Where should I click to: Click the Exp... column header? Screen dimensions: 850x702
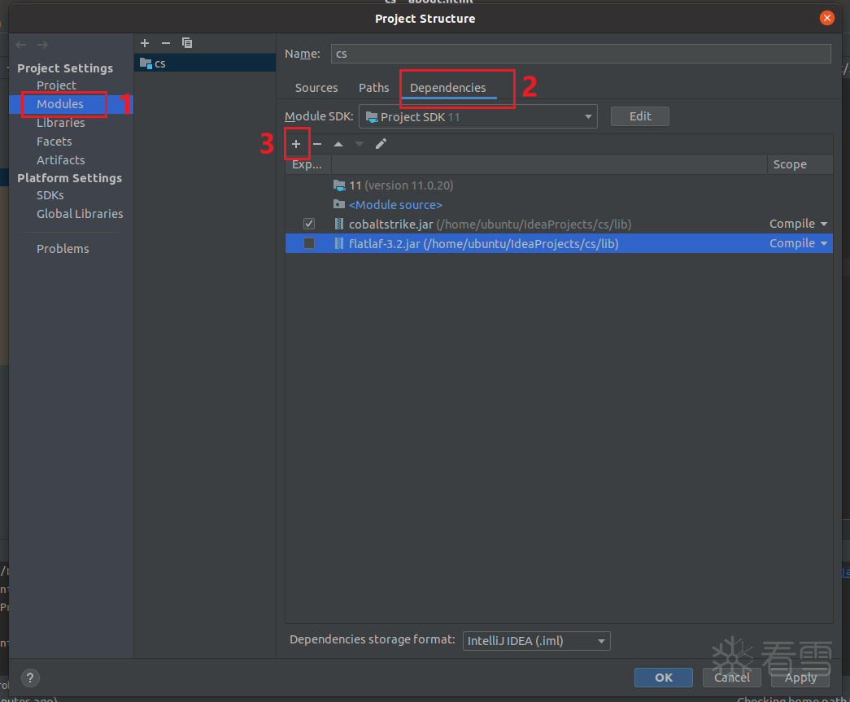tap(307, 164)
